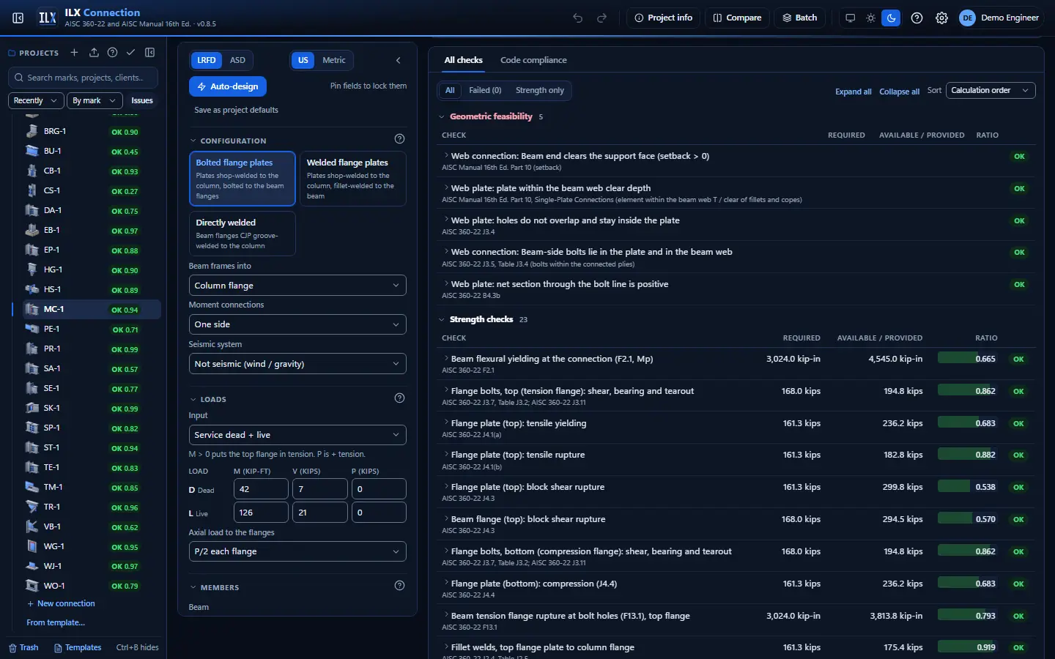Screen dimensions: 1055x659
Task: Click the DE user avatar
Action: click(967, 18)
